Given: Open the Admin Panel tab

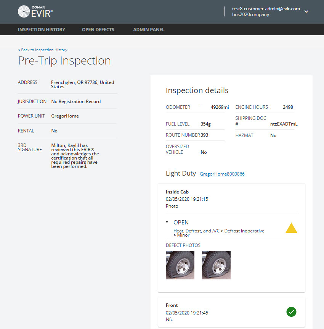Looking at the screenshot, I should (x=149, y=30).
